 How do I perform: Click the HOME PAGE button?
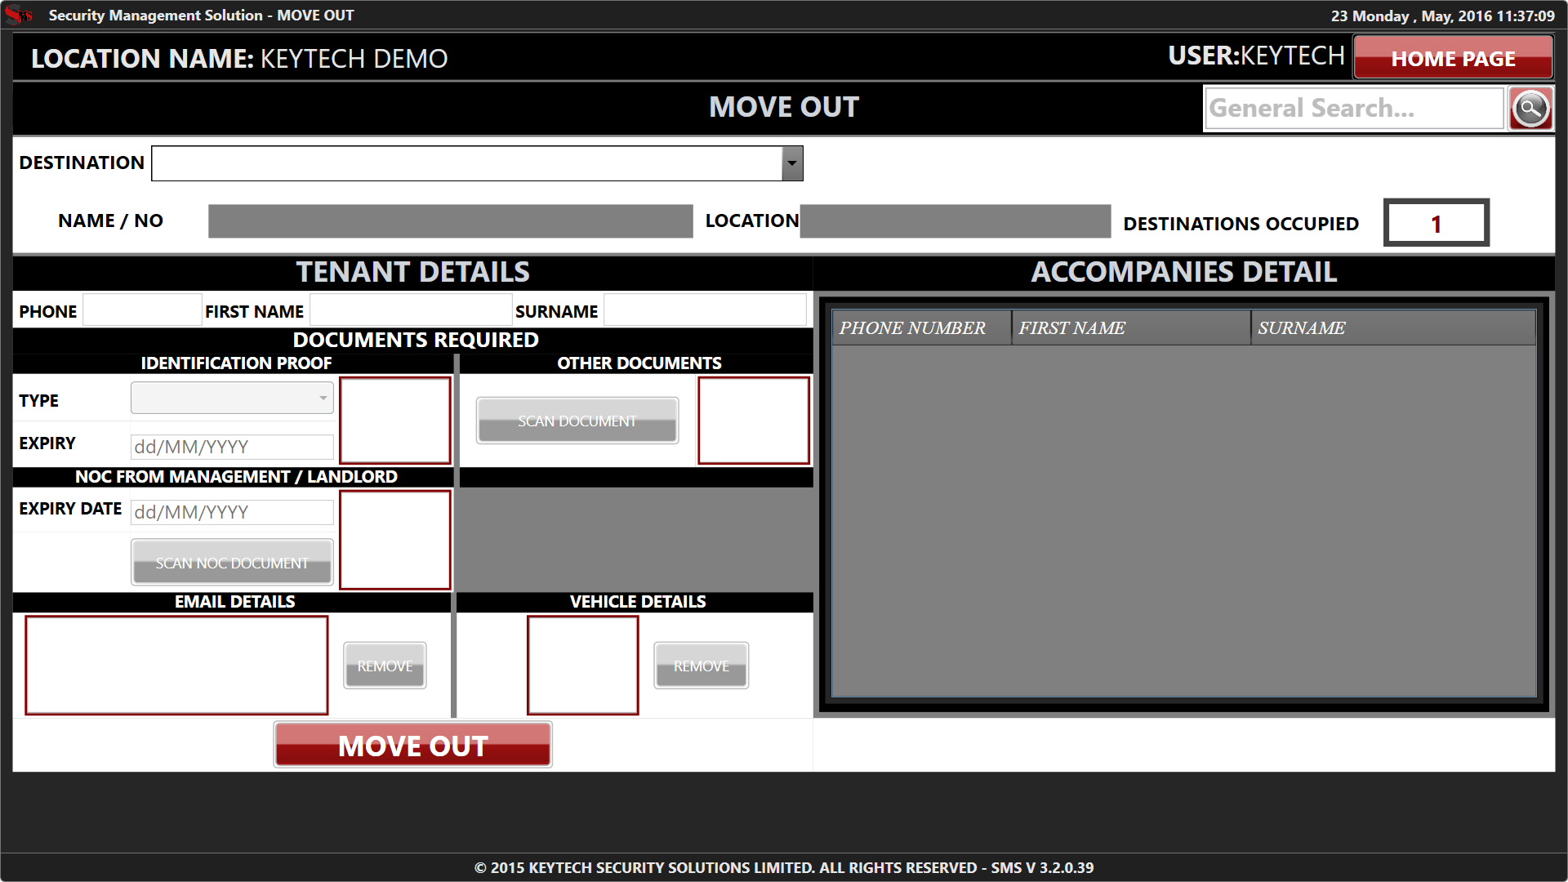coord(1453,58)
